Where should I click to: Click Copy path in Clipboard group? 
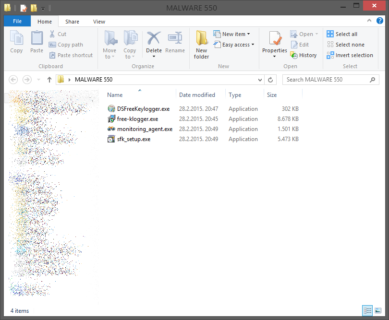coord(66,45)
